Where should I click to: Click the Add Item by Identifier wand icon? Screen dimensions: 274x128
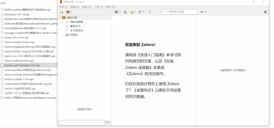click(x=125, y=12)
